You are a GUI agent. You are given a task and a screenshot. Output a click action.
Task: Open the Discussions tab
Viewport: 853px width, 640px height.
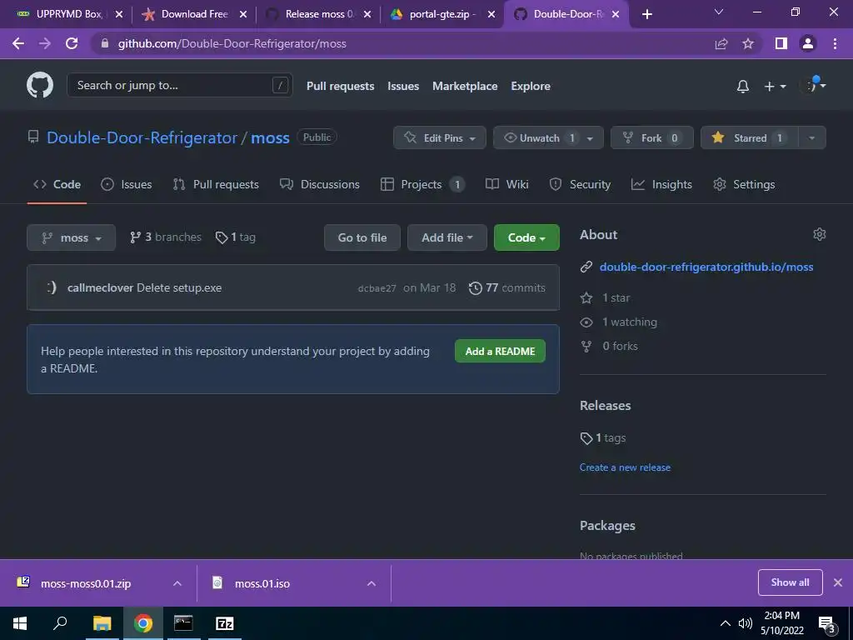pyautogui.click(x=319, y=184)
